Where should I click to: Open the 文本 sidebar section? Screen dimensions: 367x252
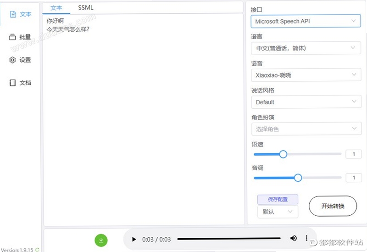point(20,14)
